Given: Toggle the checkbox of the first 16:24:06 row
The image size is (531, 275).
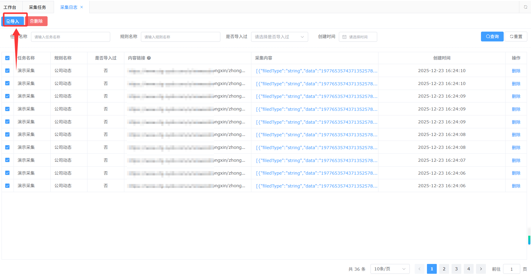Looking at the screenshot, I should click(7, 173).
